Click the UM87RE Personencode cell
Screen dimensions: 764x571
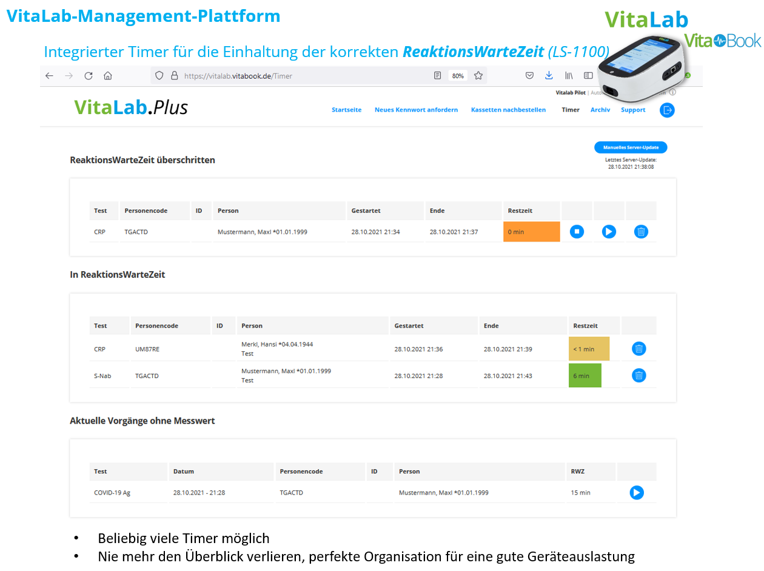click(x=146, y=349)
